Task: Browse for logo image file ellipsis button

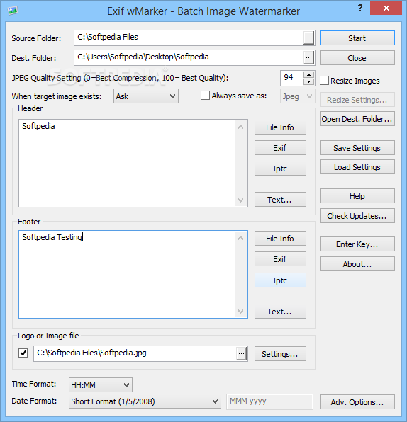Action: (242, 353)
